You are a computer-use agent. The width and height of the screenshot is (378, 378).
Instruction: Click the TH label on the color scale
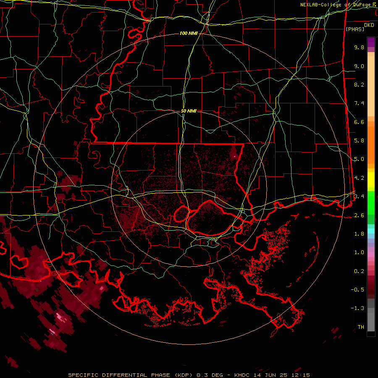361,327
